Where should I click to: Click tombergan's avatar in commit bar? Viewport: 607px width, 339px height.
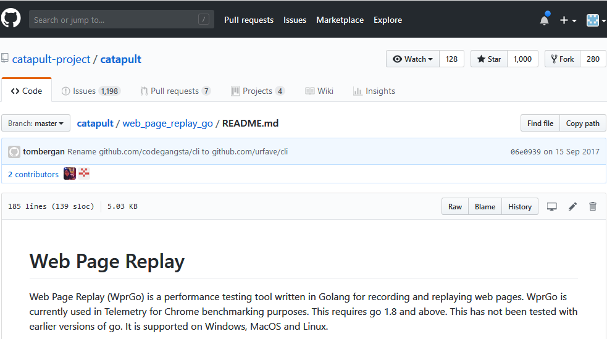[14, 152]
